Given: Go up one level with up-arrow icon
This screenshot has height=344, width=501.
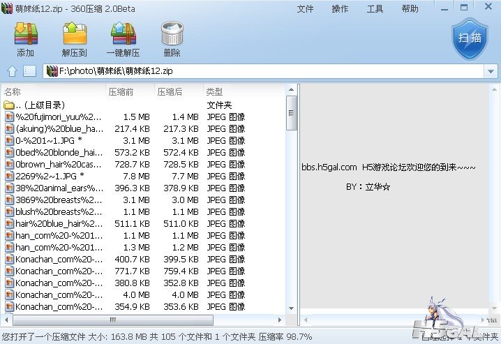Looking at the screenshot, I should [12, 71].
